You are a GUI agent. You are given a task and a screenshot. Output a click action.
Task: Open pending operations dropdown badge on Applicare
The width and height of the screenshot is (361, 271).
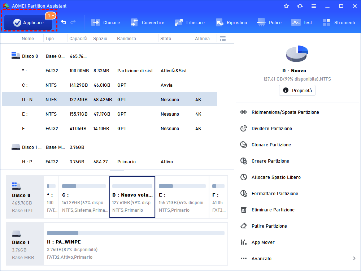51,16
